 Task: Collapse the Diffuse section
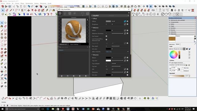[x=92, y=18]
